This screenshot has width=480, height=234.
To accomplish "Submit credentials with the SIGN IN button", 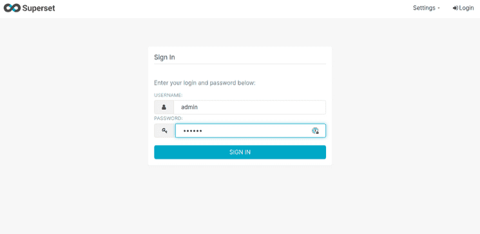I will click(x=240, y=152).
